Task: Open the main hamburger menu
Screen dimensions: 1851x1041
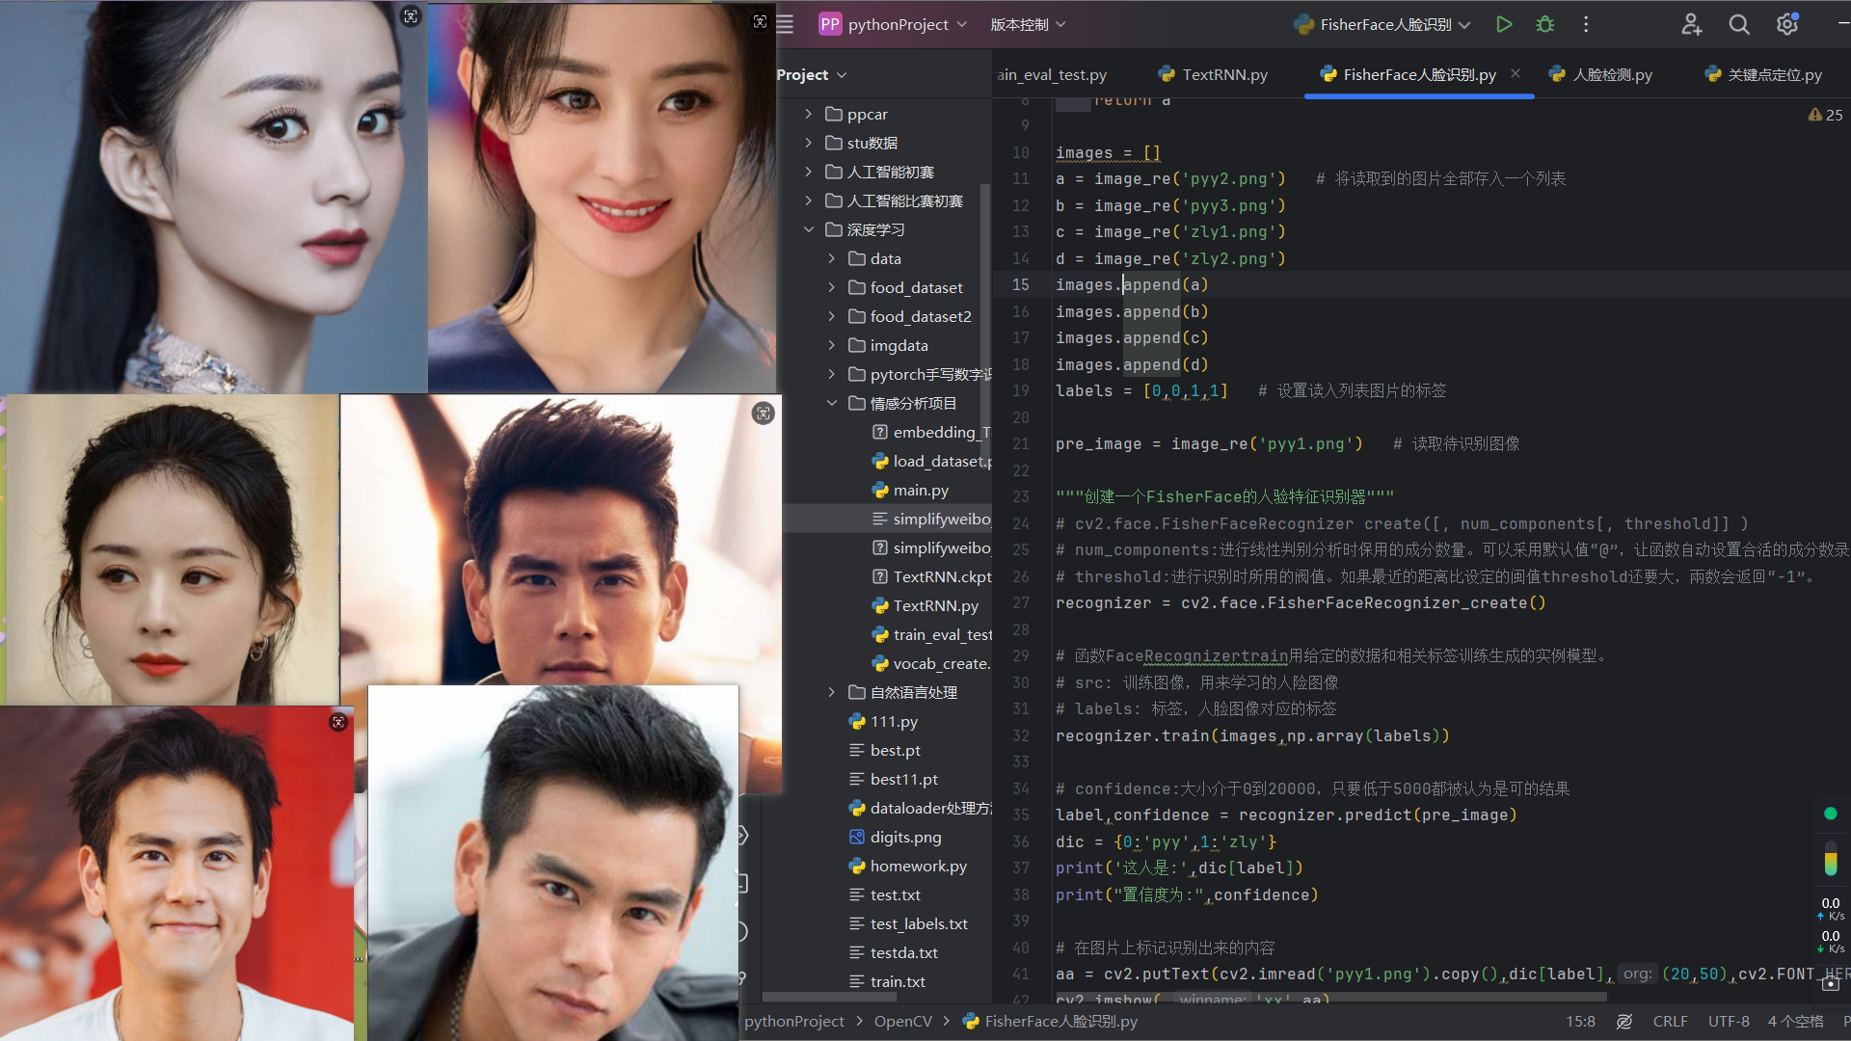Action: pos(785,25)
